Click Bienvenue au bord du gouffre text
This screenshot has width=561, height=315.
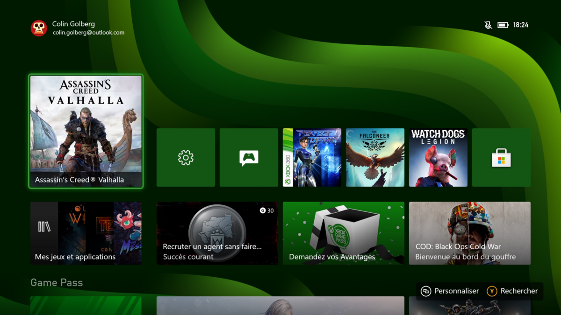pos(466,257)
